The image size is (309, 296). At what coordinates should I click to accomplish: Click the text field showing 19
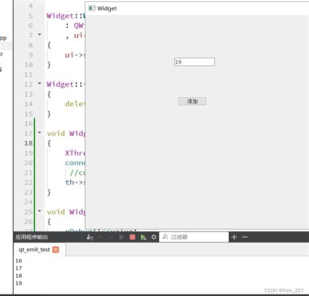(194, 62)
